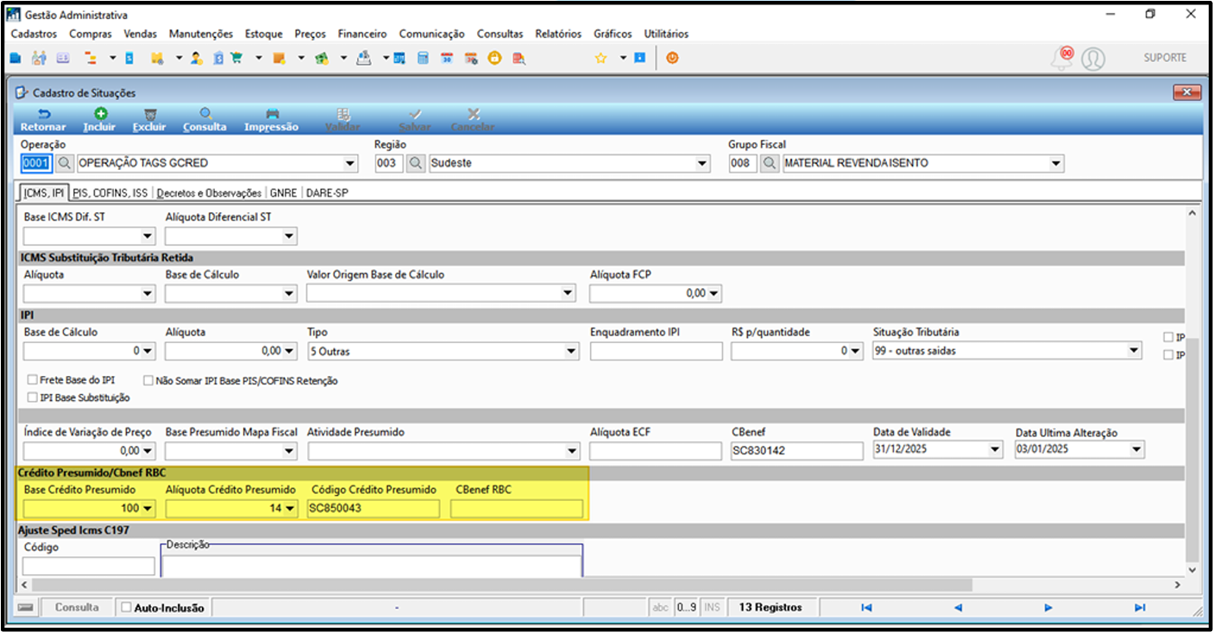Check IPI Base Substituição option
Screen dimensions: 1213x632
pyautogui.click(x=33, y=397)
